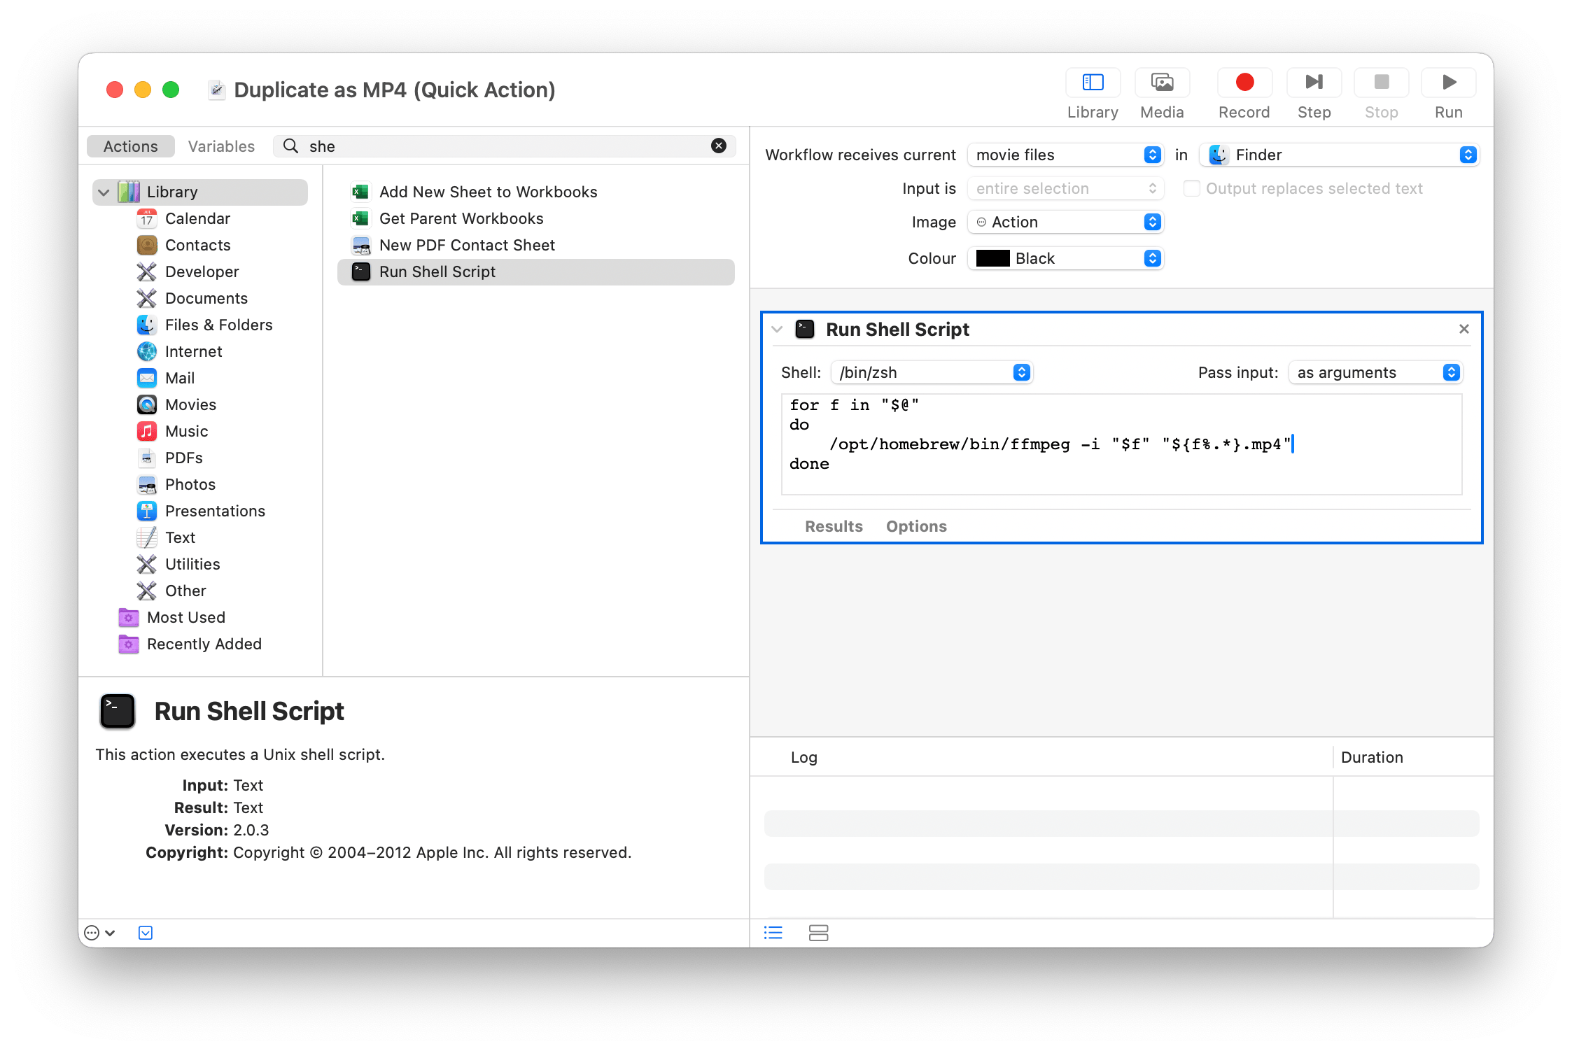The height and width of the screenshot is (1051, 1572).
Task: Open the Shell /bin/zsh dropdown
Action: (x=932, y=372)
